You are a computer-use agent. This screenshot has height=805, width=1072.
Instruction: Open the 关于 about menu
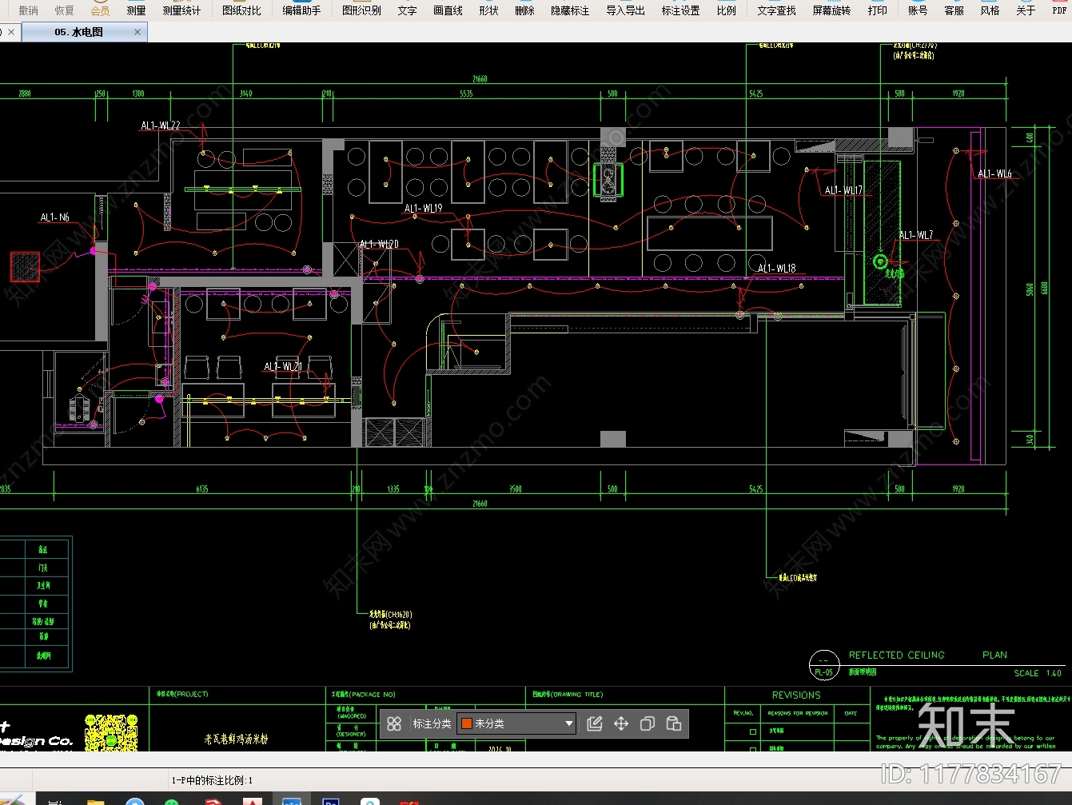coord(1026,10)
